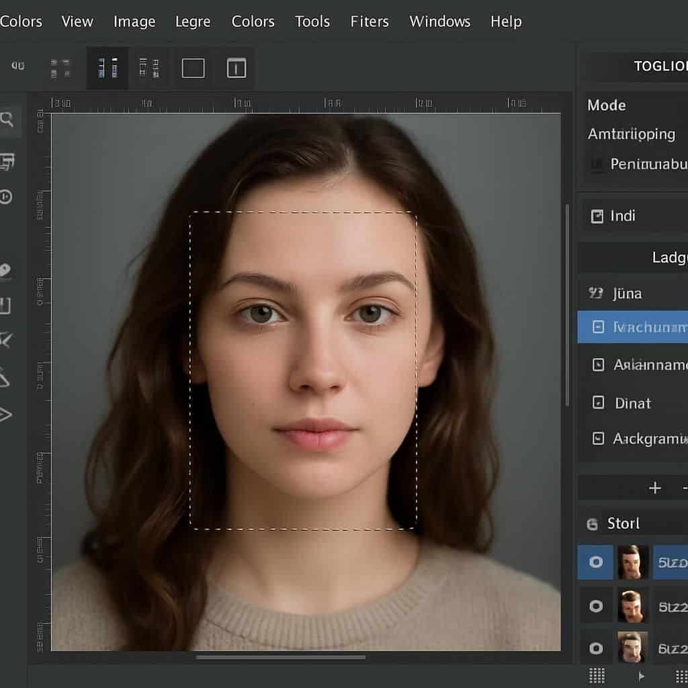Toggle visibility in the 6lz2 row

point(595,648)
